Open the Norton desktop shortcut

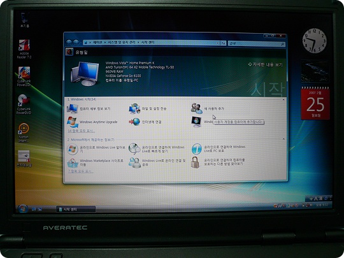[24, 133]
